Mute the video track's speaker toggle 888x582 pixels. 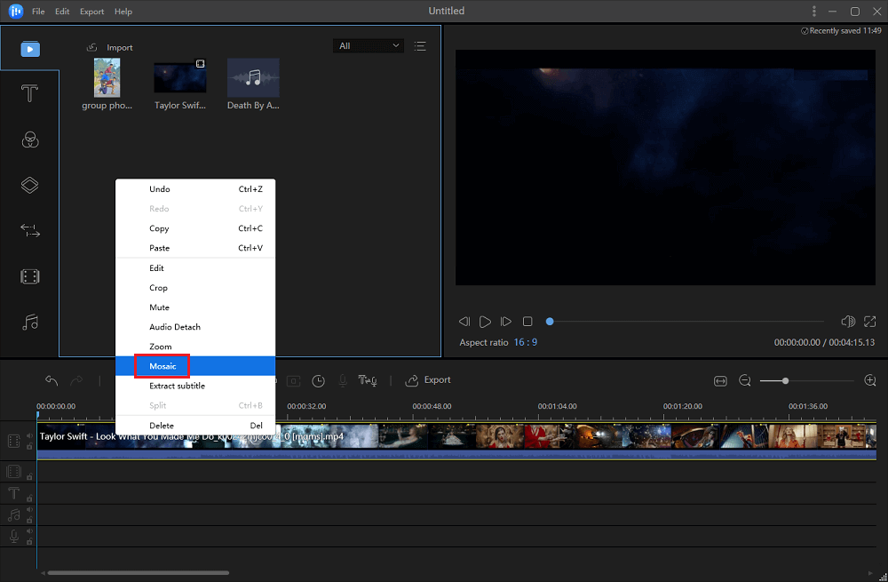[x=29, y=435]
